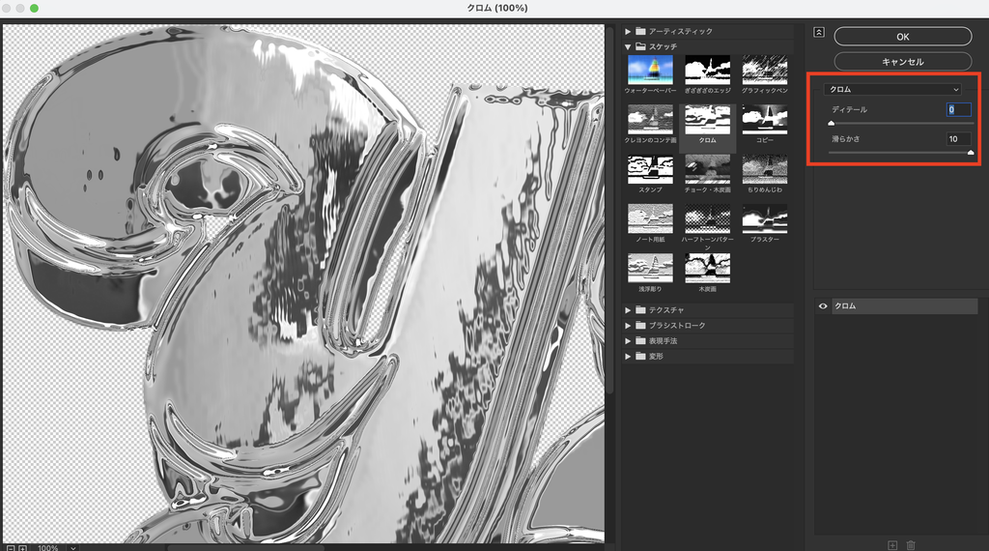The height and width of the screenshot is (551, 989).
Task: Select the スタンプ filter thumbnail
Action: click(650, 169)
